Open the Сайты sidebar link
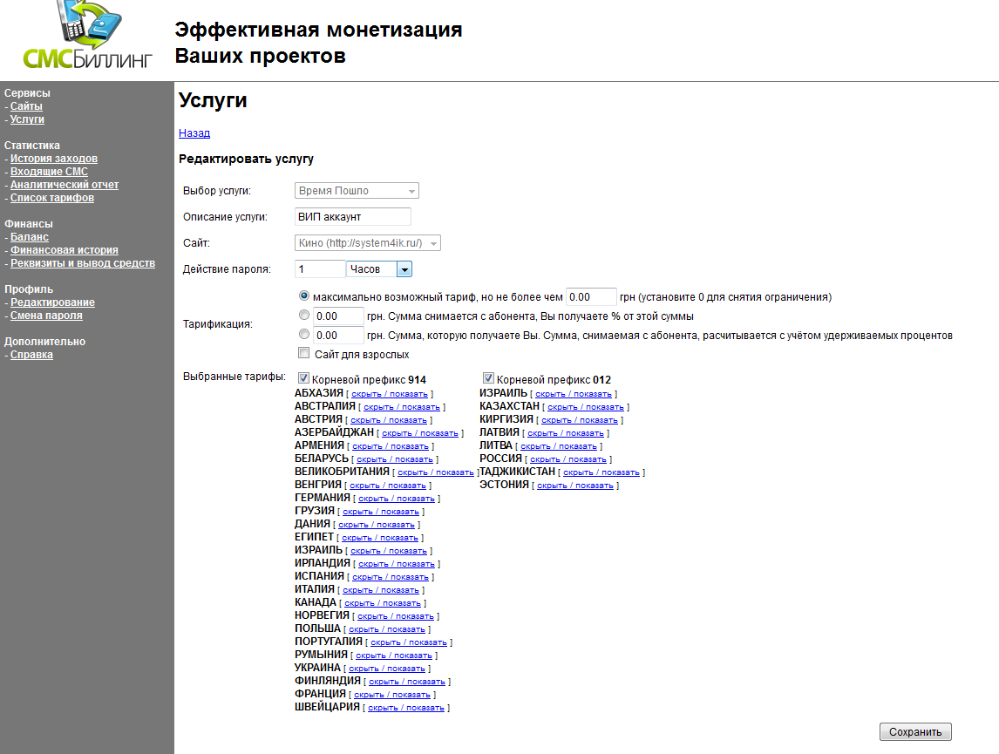999x754 pixels. 26,106
